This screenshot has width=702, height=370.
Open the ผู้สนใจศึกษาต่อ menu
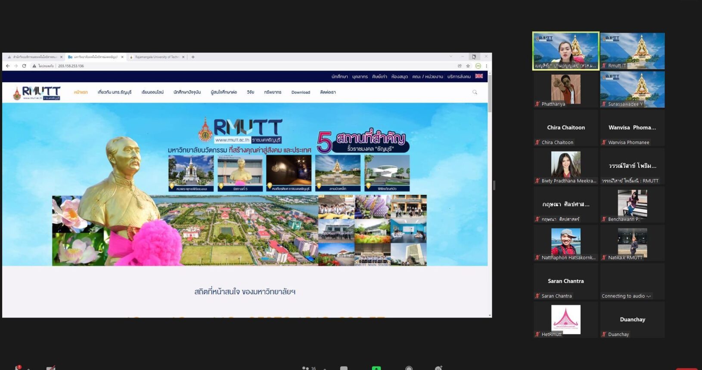(x=224, y=92)
